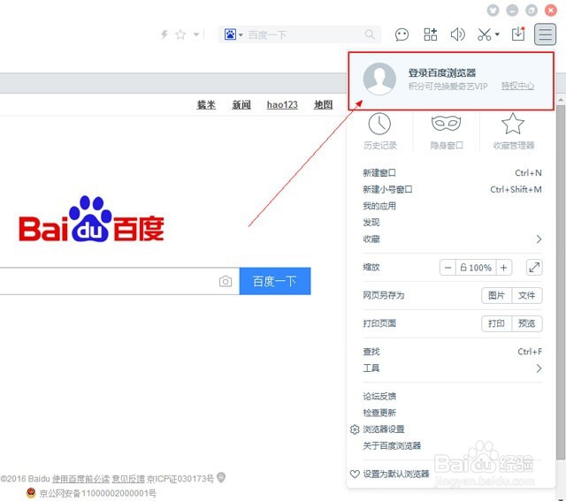Restore the browser window size
The width and height of the screenshot is (566, 501).
pyautogui.click(x=532, y=10)
